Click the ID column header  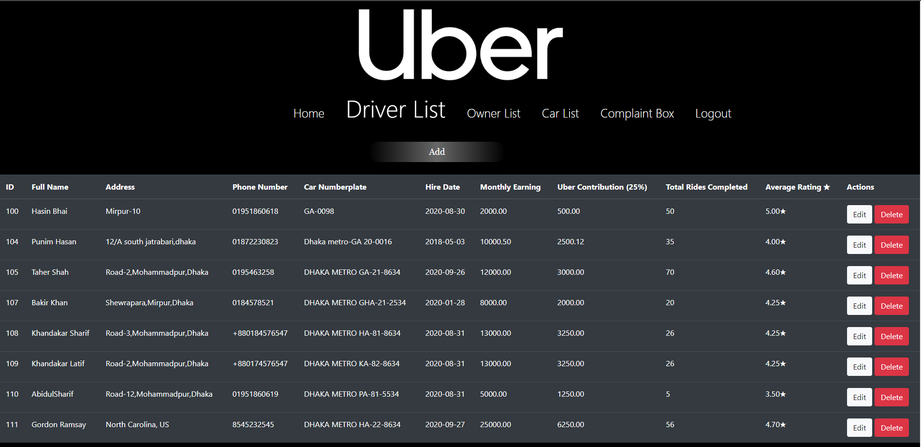pos(10,187)
